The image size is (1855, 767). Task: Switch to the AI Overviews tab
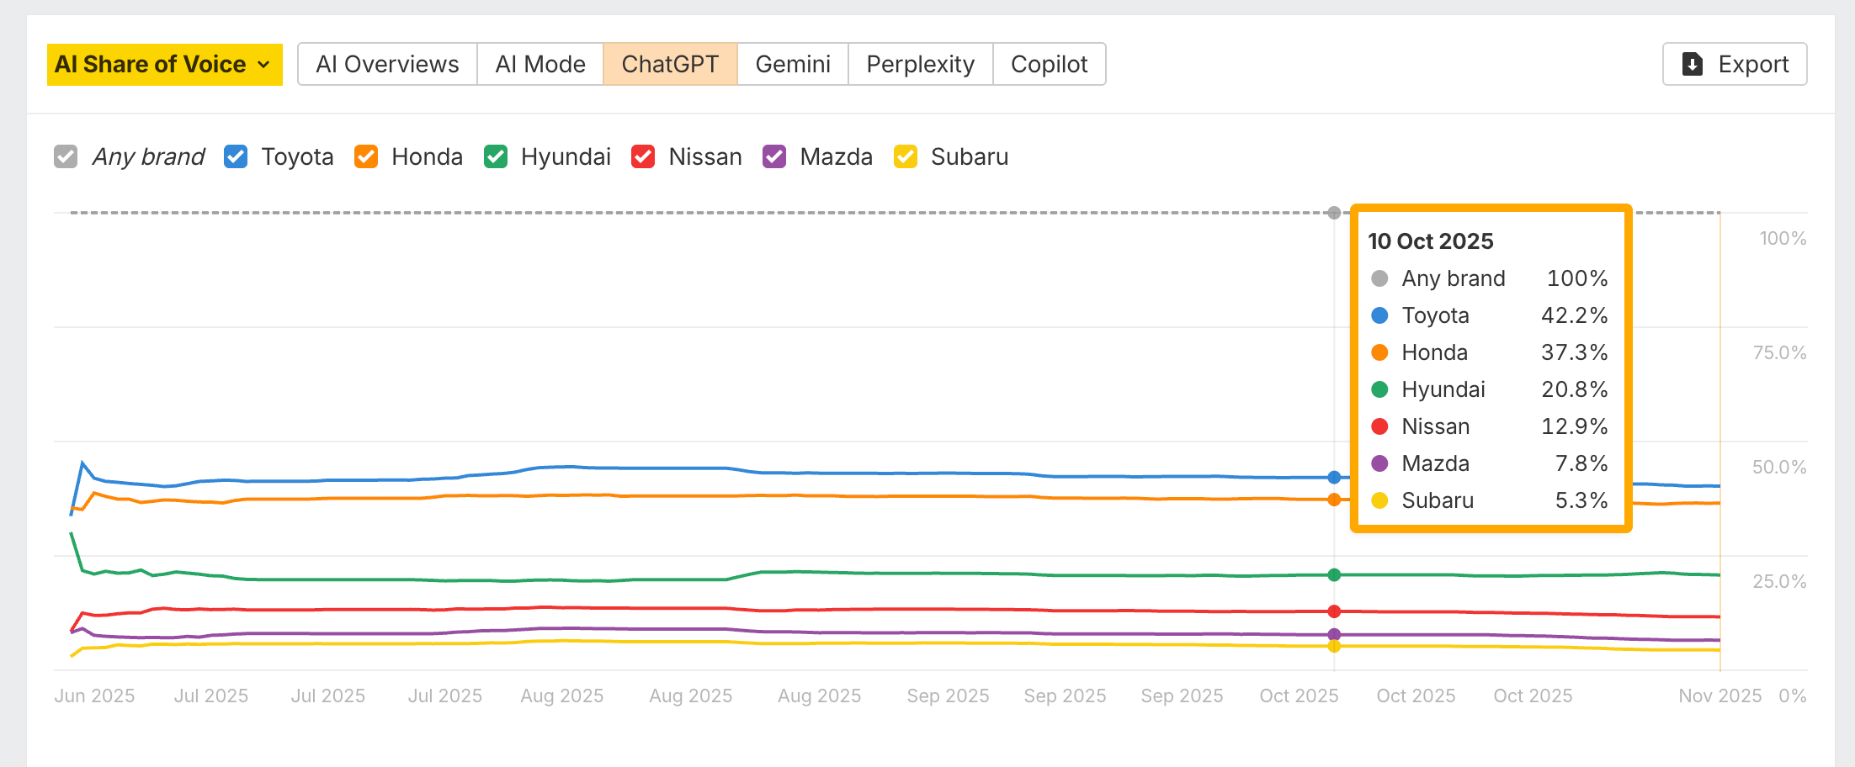tap(387, 65)
